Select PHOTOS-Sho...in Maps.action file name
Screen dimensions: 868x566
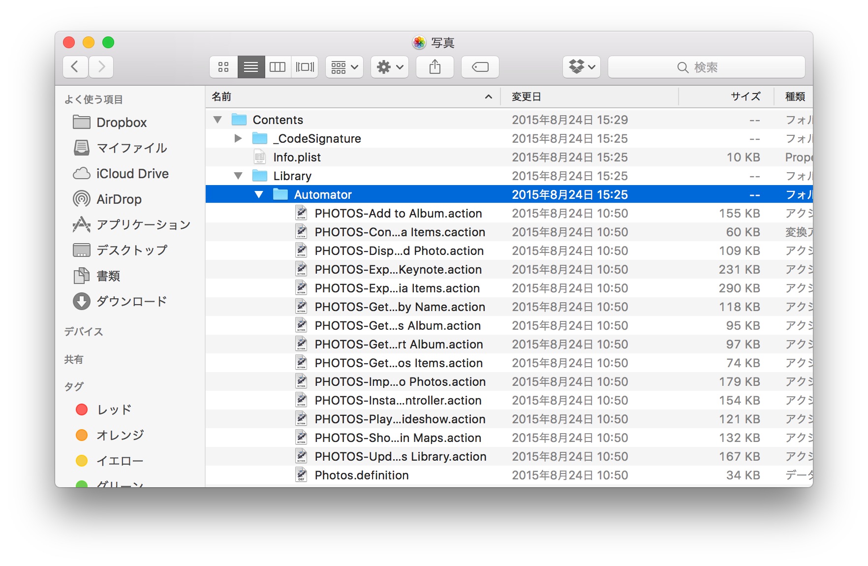(x=398, y=438)
